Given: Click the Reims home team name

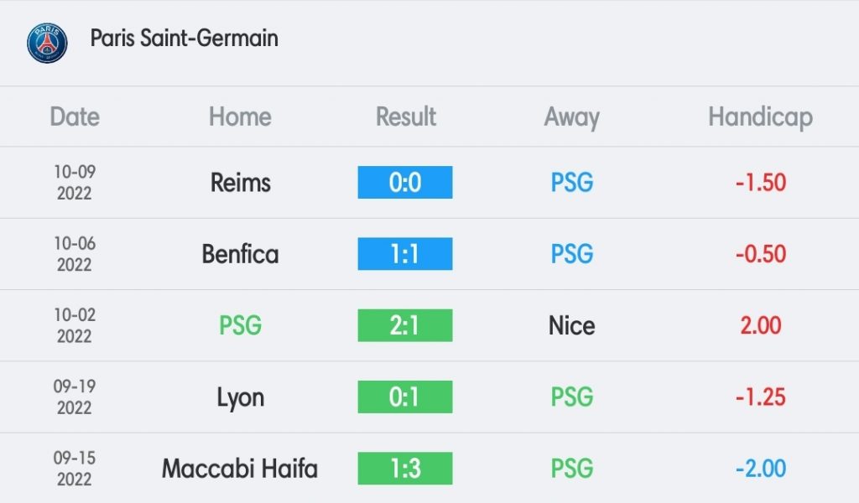Looking at the screenshot, I should click(241, 182).
